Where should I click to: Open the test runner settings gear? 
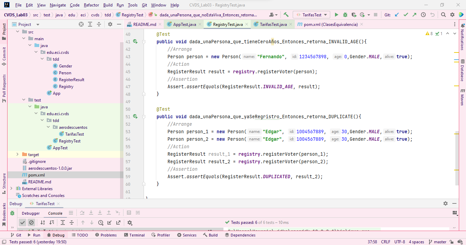tap(130, 223)
